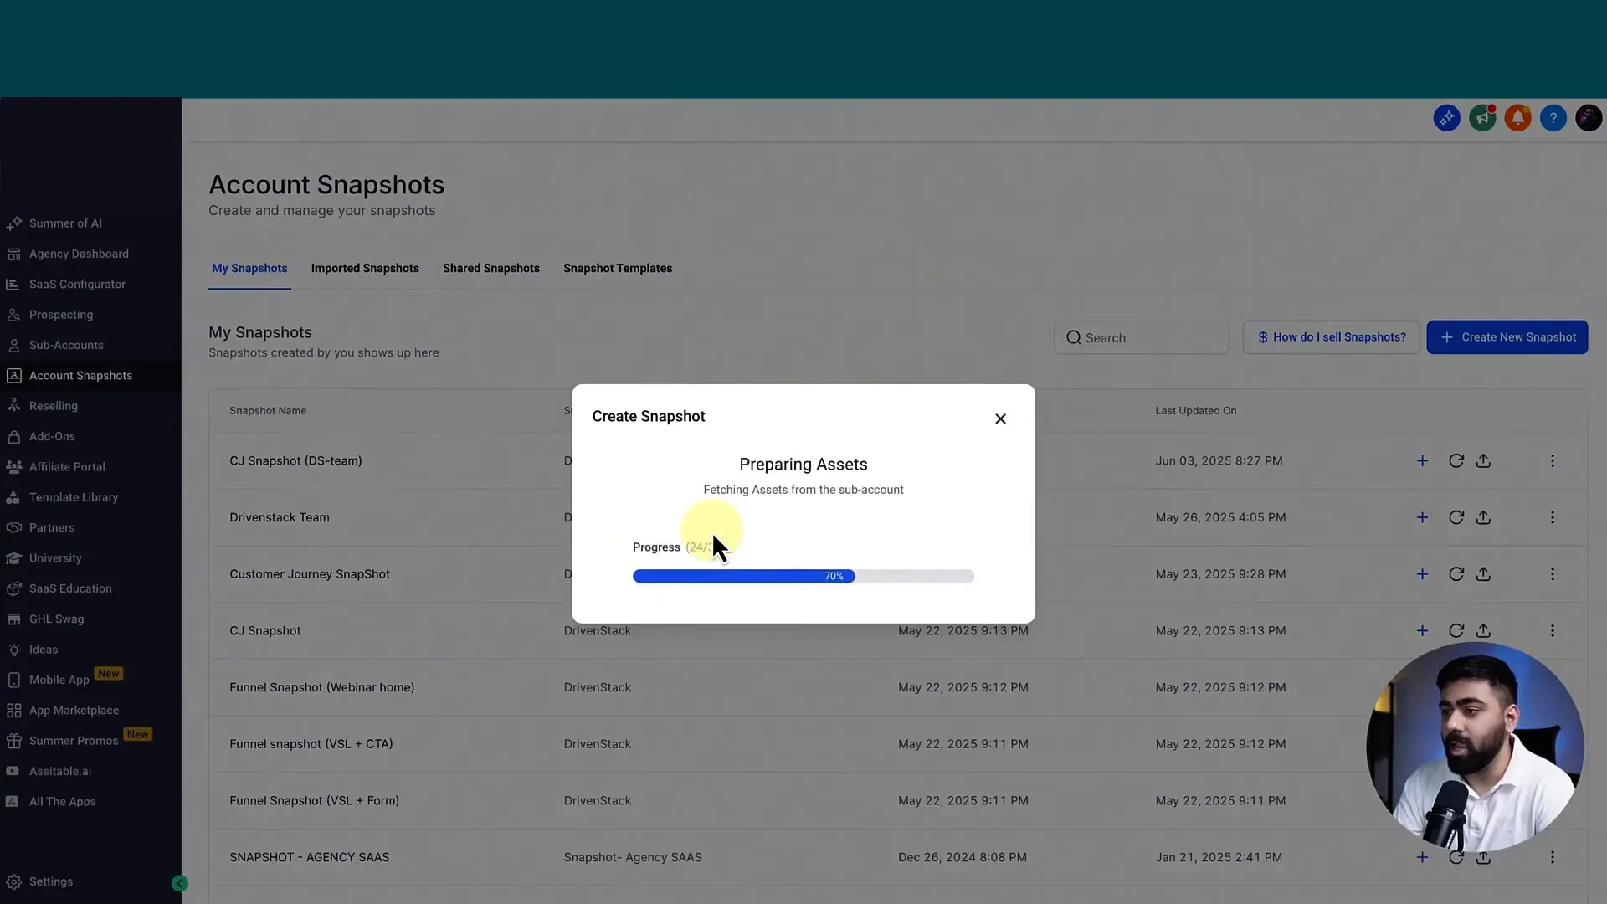
Task: Open Prospecting in sidebar
Action: [61, 315]
